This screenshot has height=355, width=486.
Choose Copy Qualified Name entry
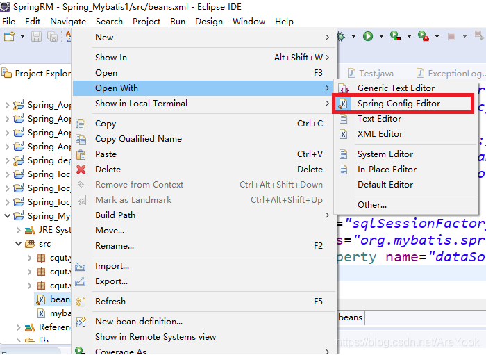coord(205,139)
